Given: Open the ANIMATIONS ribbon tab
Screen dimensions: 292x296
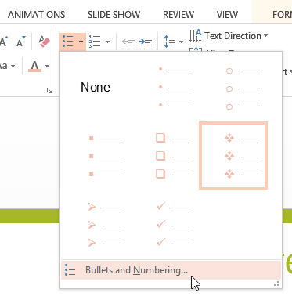Looking at the screenshot, I should 37,15.
